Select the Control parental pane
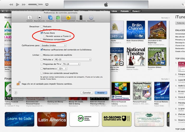This screenshot has width=185, height=132. coord(68,19)
